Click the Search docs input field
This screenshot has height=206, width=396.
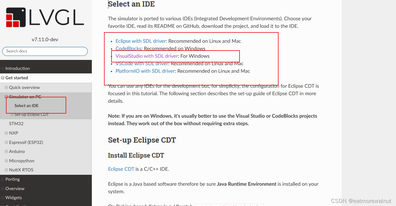click(45, 51)
